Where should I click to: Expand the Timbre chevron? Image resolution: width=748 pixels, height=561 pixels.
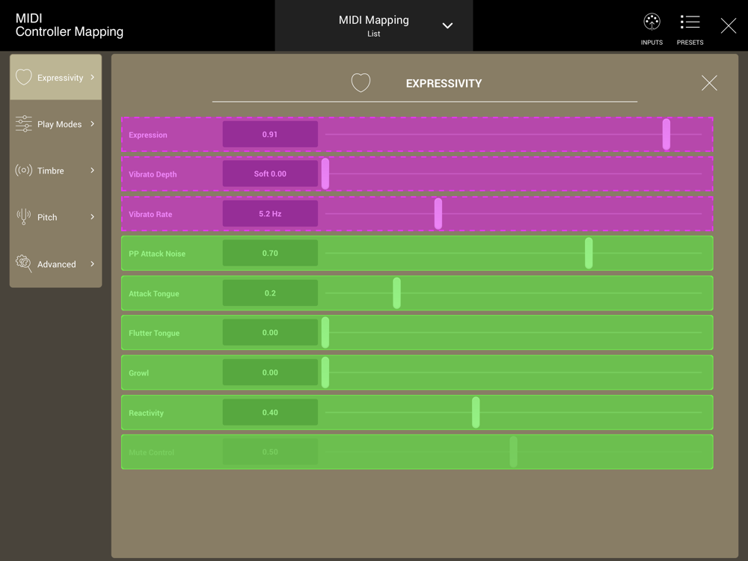pyautogui.click(x=92, y=171)
